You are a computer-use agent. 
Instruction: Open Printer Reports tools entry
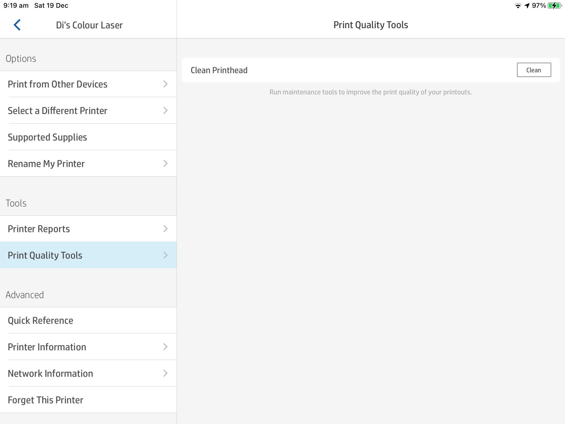point(39,229)
